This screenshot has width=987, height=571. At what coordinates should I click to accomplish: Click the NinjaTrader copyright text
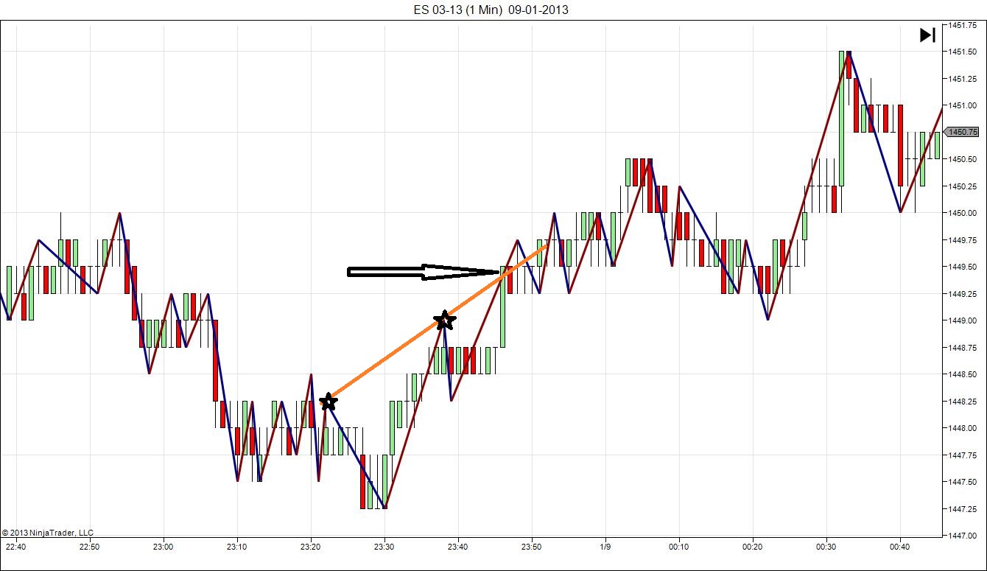tap(48, 533)
